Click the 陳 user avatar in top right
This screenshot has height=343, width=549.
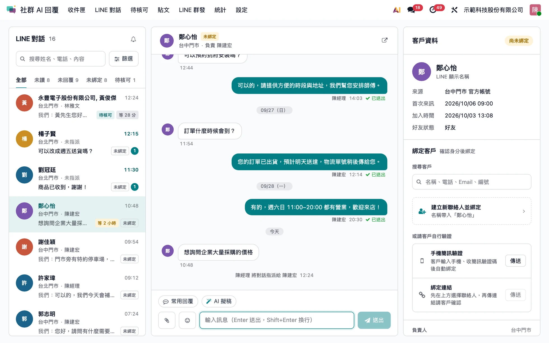coord(535,10)
